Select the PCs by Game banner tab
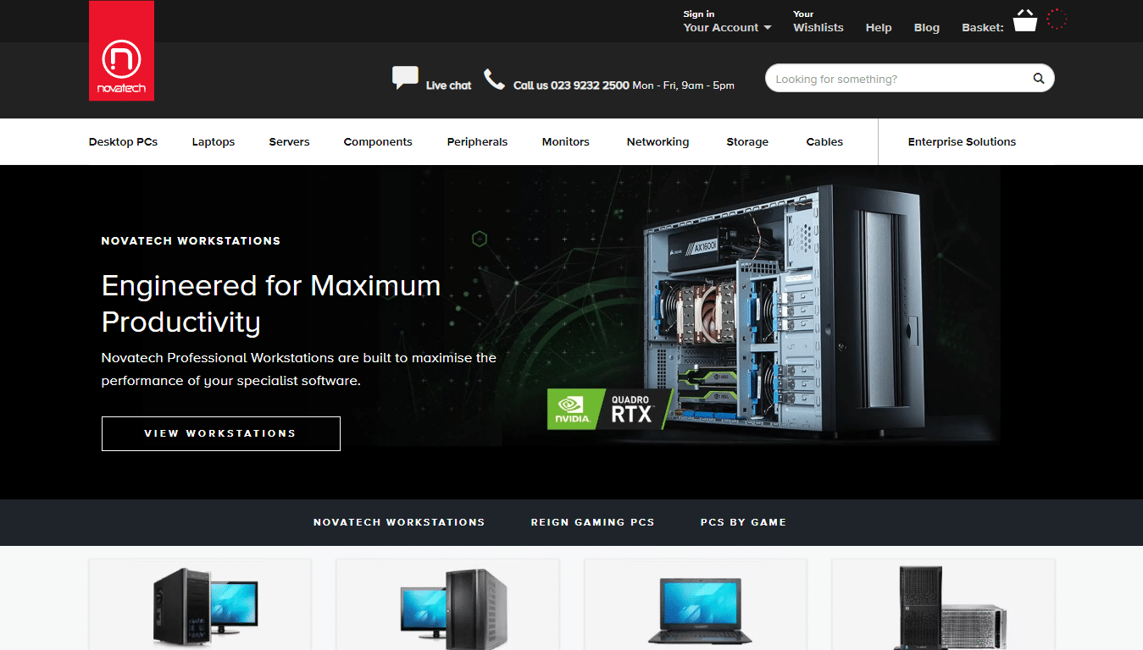1143x650 pixels. 744,522
